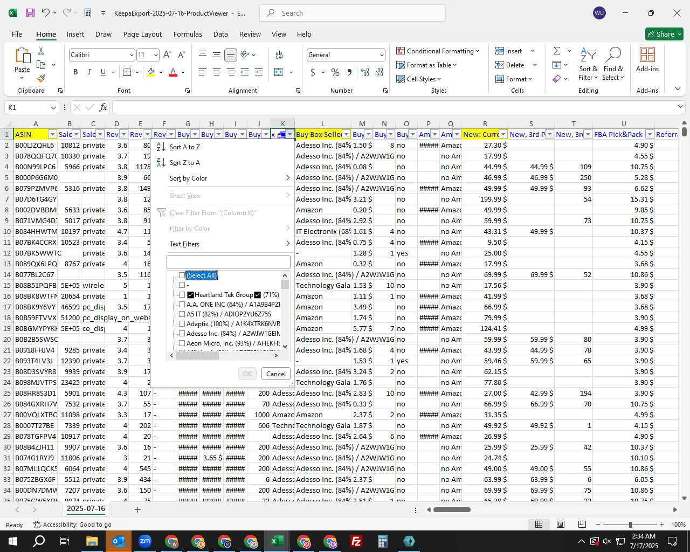
Task: Open Add-ins from the ribbon
Action: coord(647,59)
